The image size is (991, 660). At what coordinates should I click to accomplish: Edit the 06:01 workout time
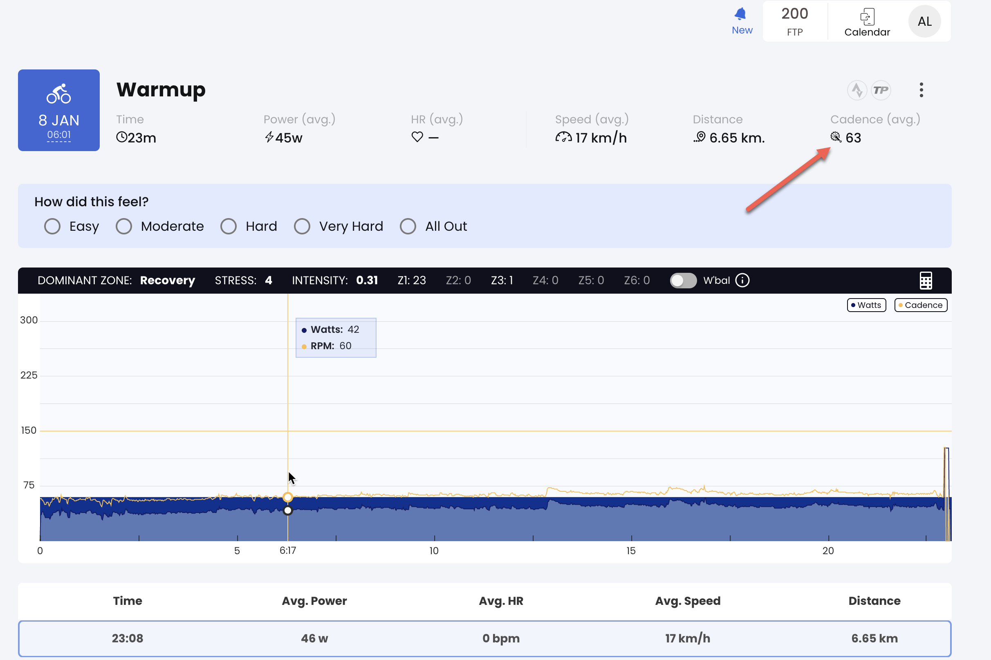(58, 135)
